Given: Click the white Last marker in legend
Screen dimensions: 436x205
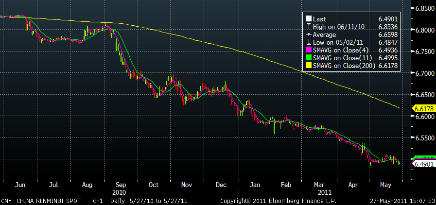Looking at the screenshot, I should (308, 18).
